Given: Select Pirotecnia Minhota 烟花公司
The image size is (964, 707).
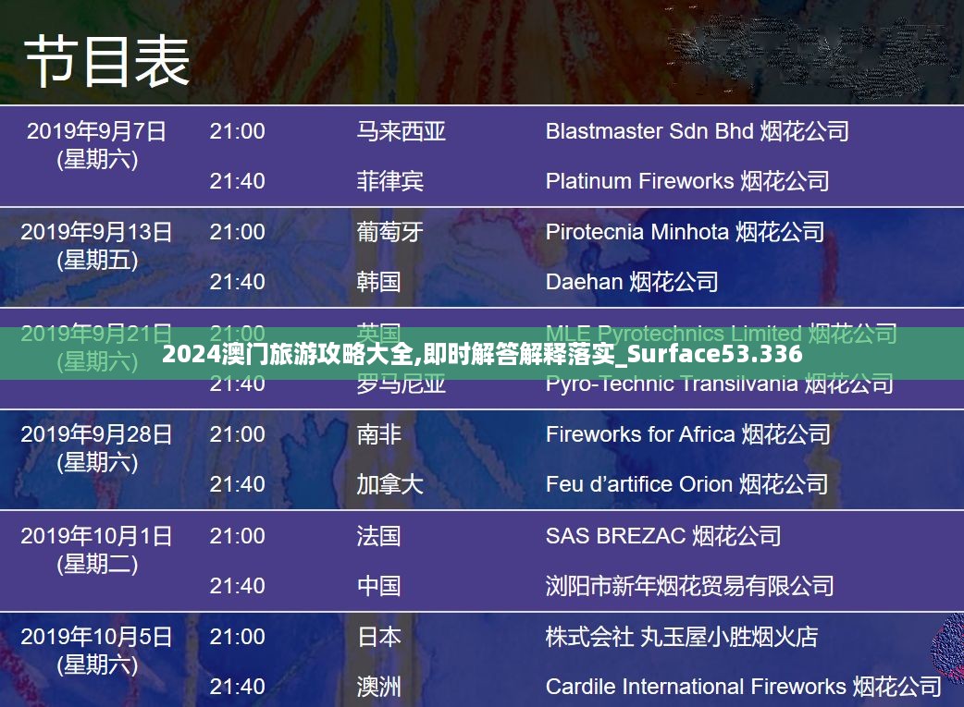Looking at the screenshot, I should pyautogui.click(x=685, y=232).
